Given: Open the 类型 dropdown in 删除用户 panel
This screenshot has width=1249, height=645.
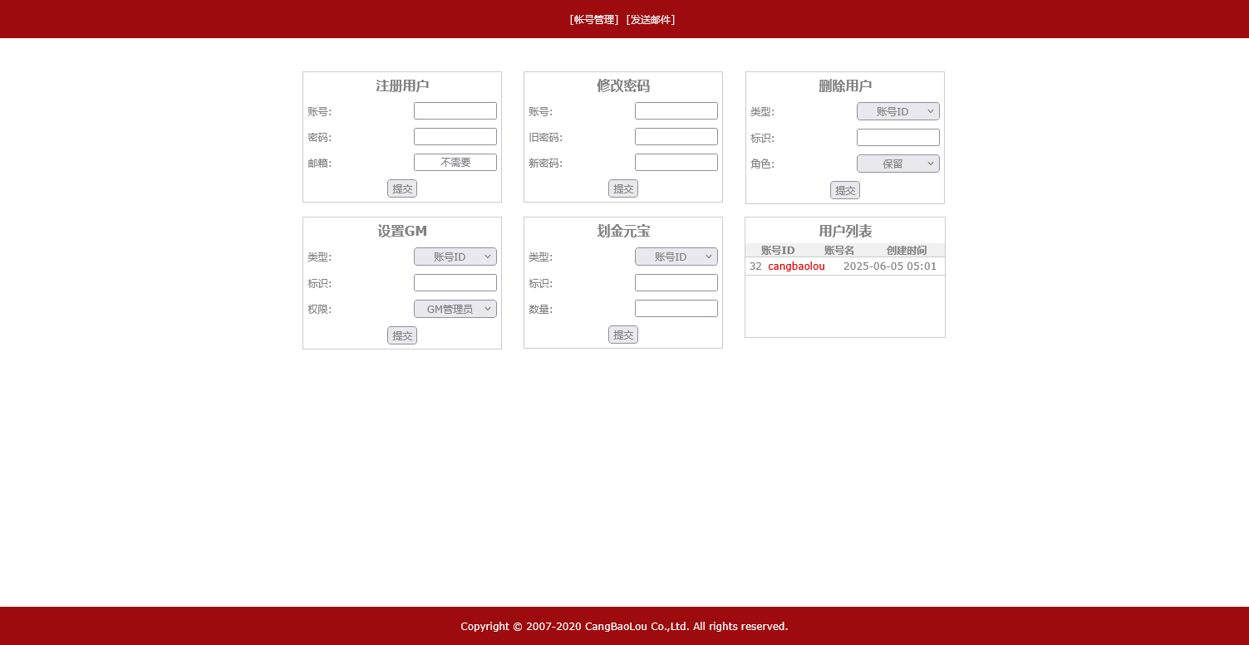Looking at the screenshot, I should (x=898, y=110).
